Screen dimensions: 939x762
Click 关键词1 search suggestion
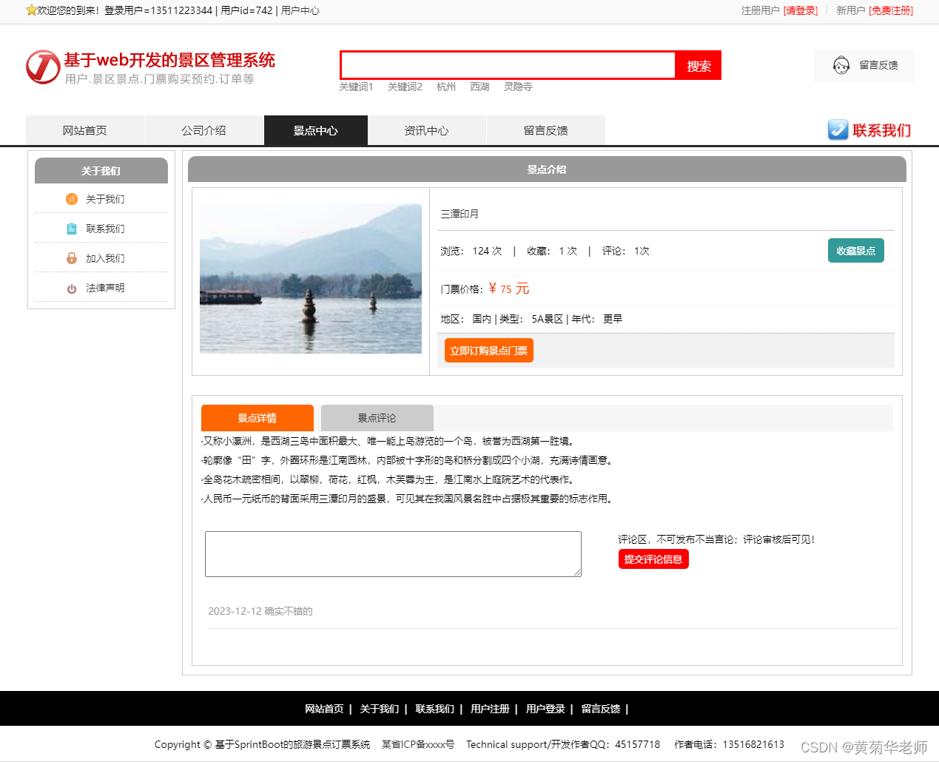(x=356, y=87)
